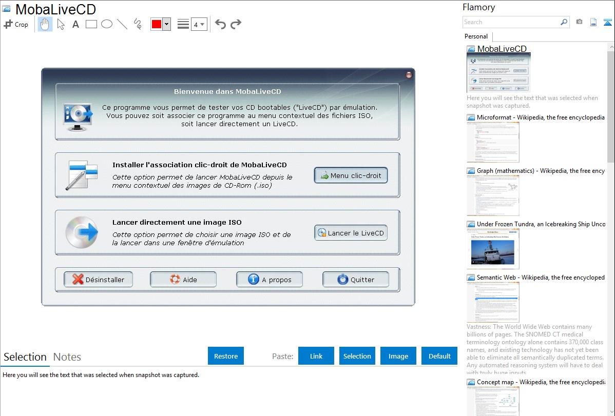615x416 pixels.
Task: Click the disc arrow icon for ISO launch
Action: [82, 232]
